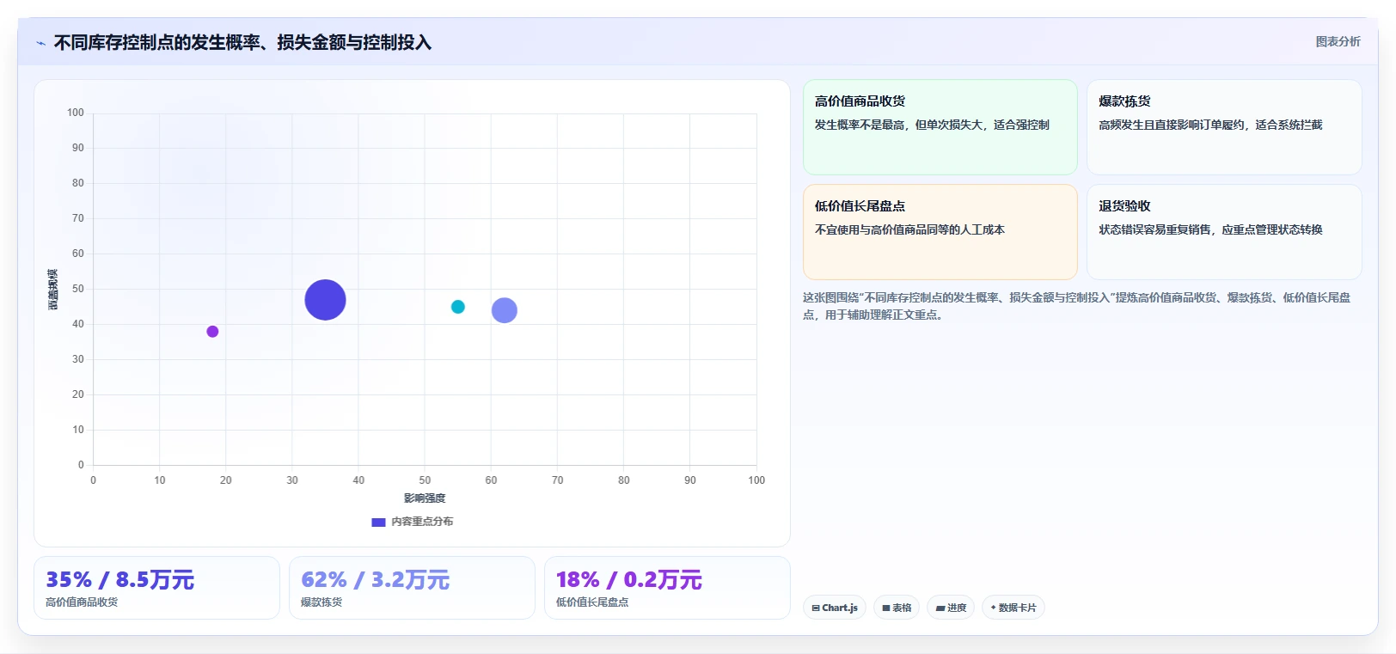
Task: Click the 高价值商品收货 label under 35%
Action: (82, 602)
